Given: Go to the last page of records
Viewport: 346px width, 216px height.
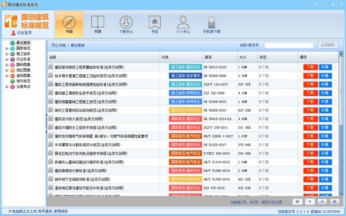Looking at the screenshot, I should pyautogui.click(x=334, y=202).
